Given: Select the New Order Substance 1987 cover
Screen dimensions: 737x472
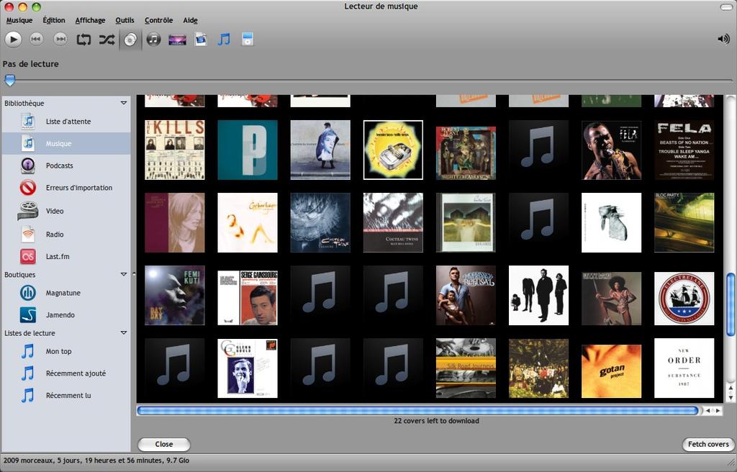Looking at the screenshot, I should click(x=684, y=368).
